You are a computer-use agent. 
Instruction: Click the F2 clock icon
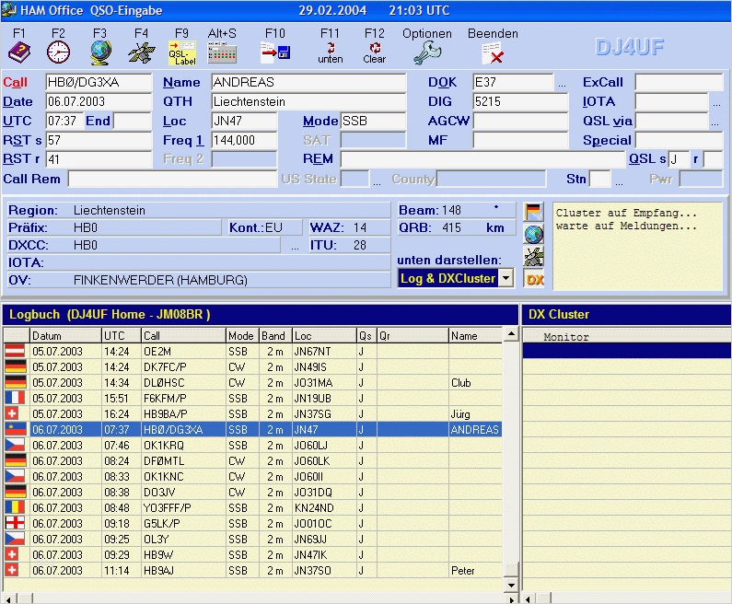pos(58,52)
